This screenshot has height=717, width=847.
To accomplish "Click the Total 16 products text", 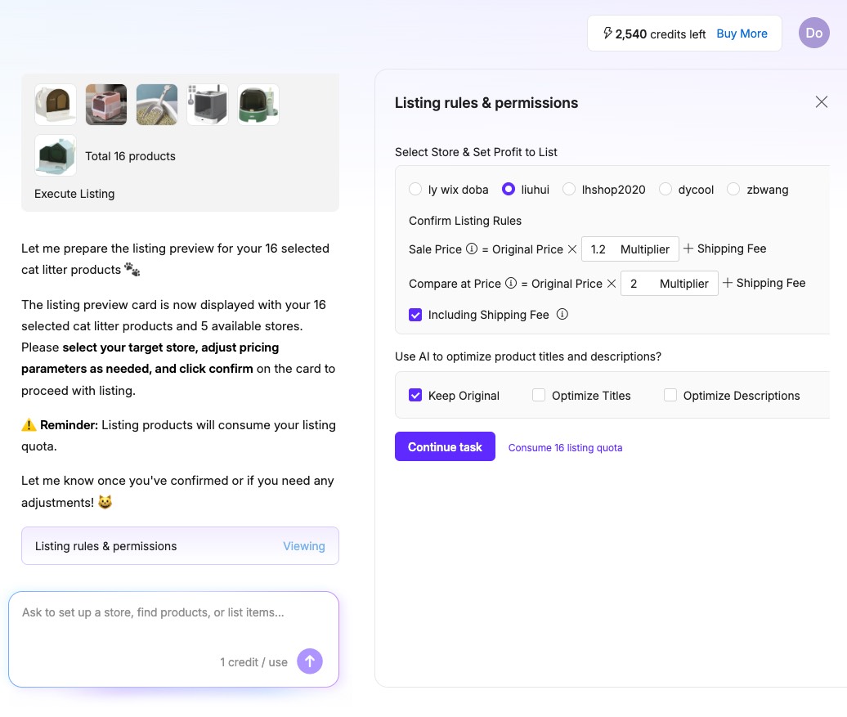I will [x=130, y=156].
